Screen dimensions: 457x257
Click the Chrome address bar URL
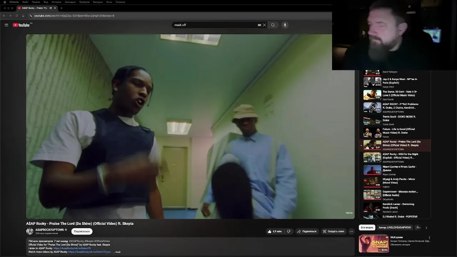tap(74, 16)
